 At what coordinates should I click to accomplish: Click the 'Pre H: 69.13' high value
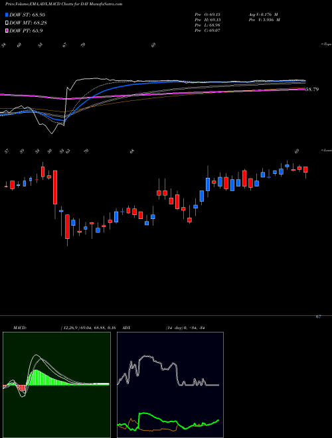click(208, 19)
